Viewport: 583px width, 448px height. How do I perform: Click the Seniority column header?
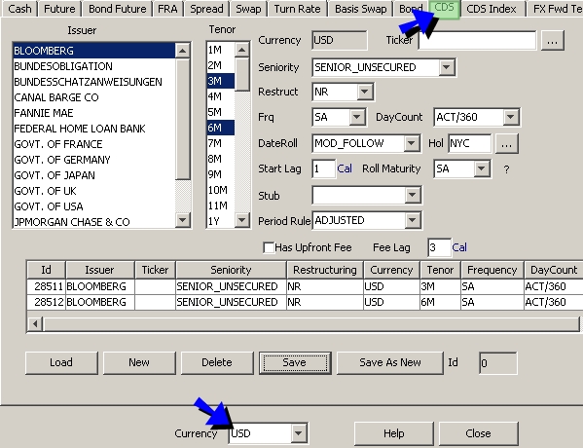tap(231, 270)
